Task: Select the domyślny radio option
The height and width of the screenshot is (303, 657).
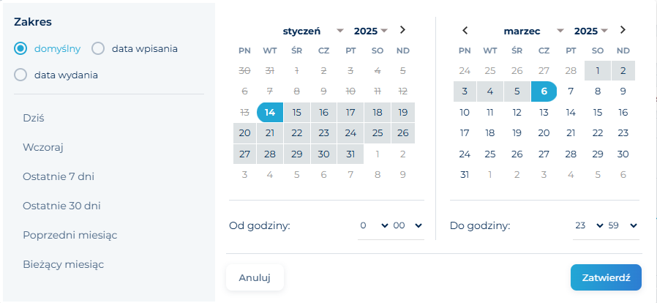Action: 21,49
